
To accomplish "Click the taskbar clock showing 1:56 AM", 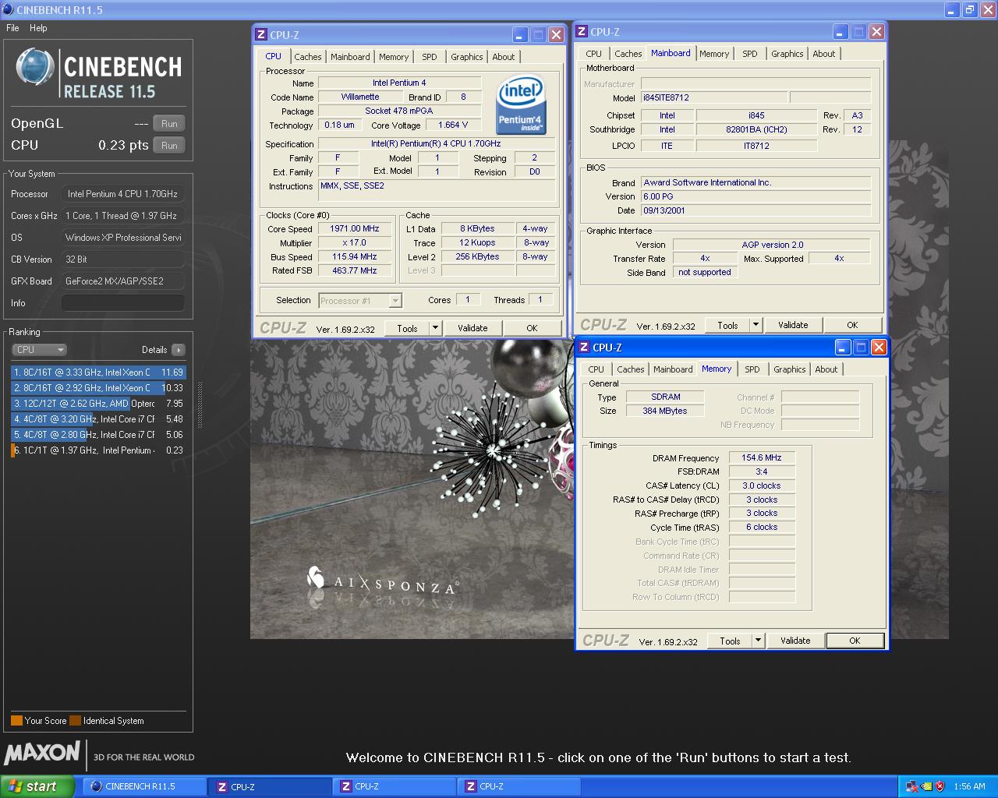I will pyautogui.click(x=969, y=787).
